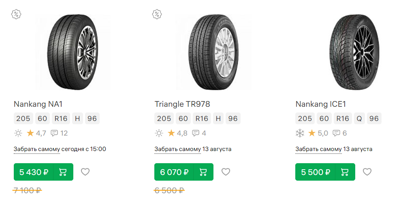Add Nankang NA1 to cart
Screen dimensions: 401x205
[x=63, y=172]
